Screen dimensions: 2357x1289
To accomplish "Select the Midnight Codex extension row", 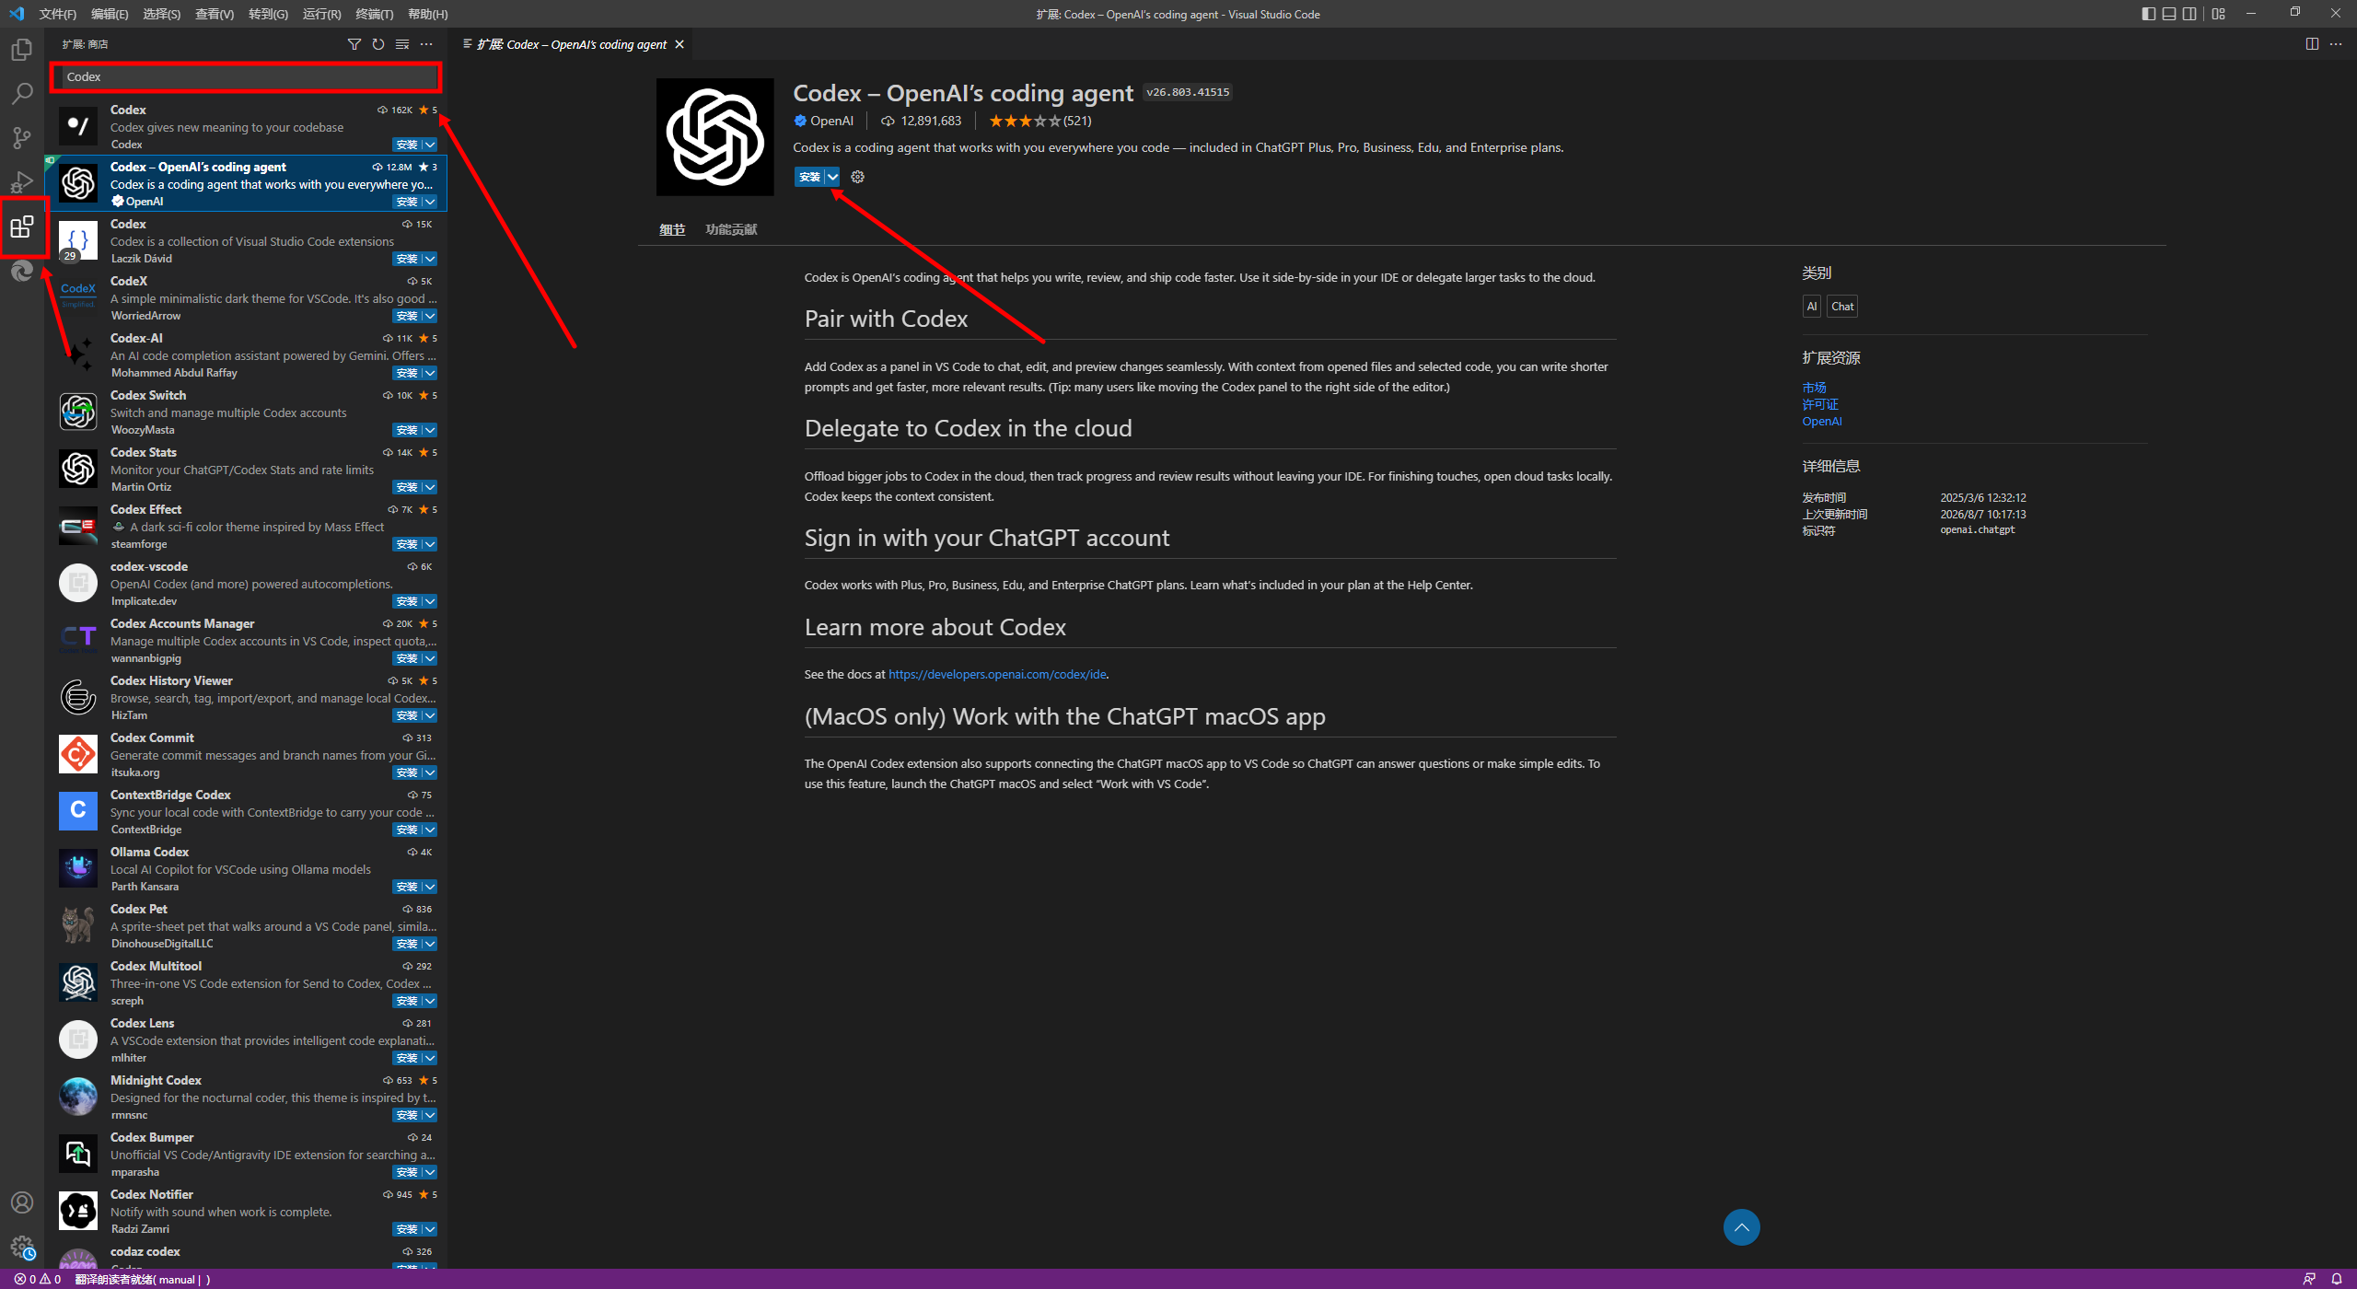I will point(247,1097).
